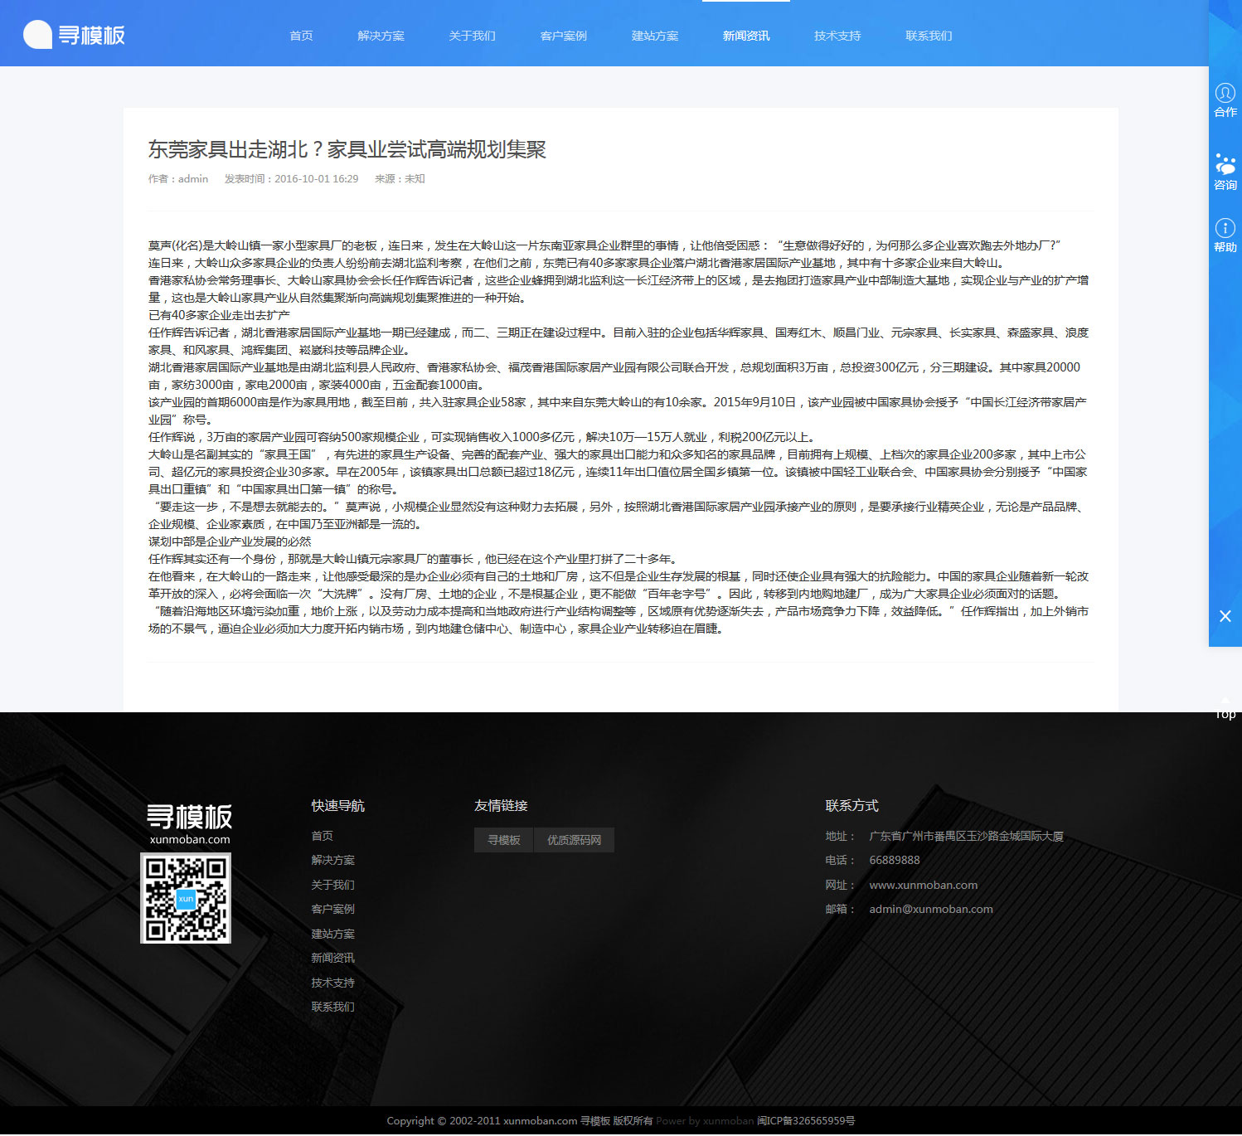Screen dimensions: 1242x1136
Task: Go to 关于我们 in top navigation
Action: tap(472, 36)
